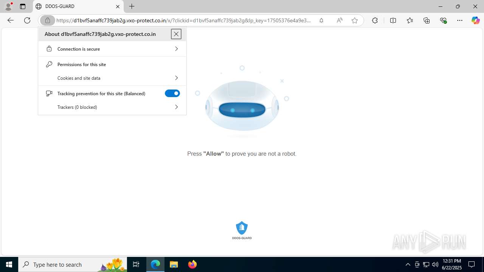
Task: Click the taskbar search box
Action: [73, 264]
